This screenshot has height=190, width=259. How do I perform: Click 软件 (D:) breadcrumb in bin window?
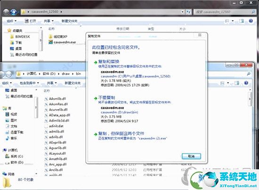pyautogui.click(x=49, y=73)
